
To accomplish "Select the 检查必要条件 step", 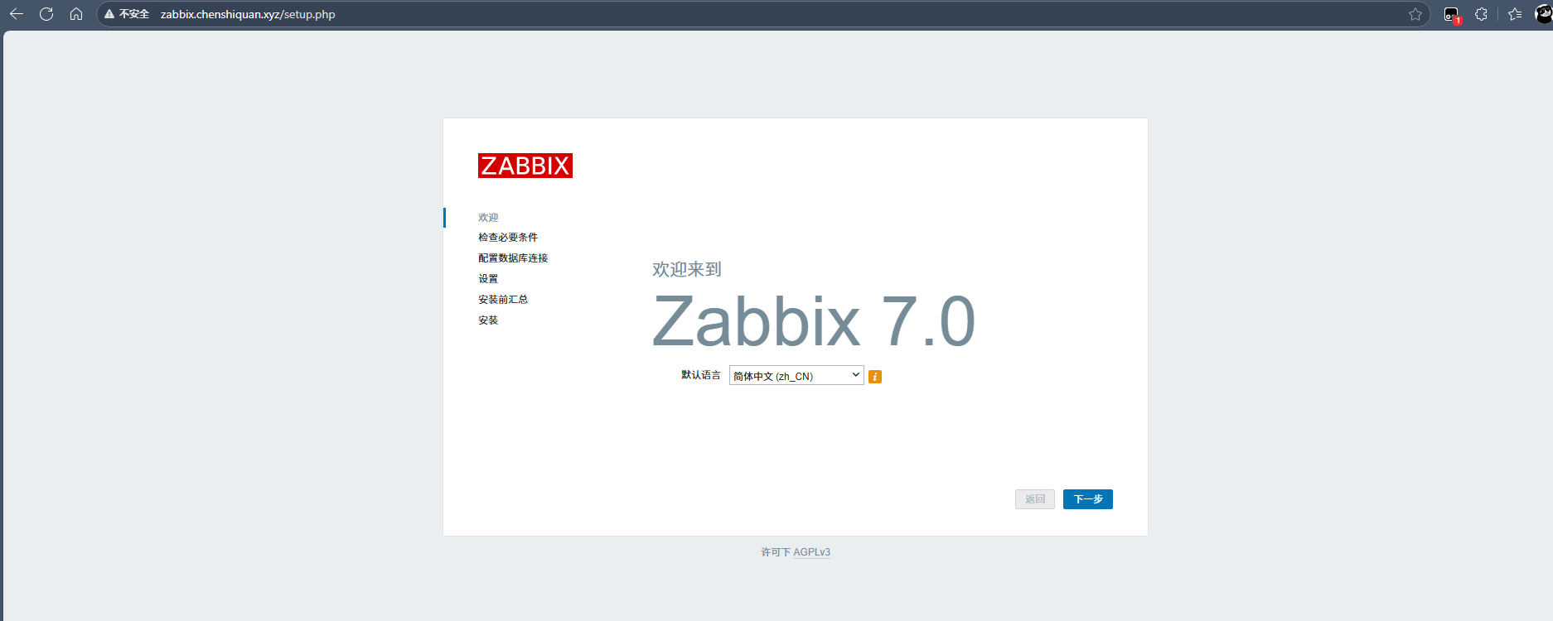I will pos(508,238).
